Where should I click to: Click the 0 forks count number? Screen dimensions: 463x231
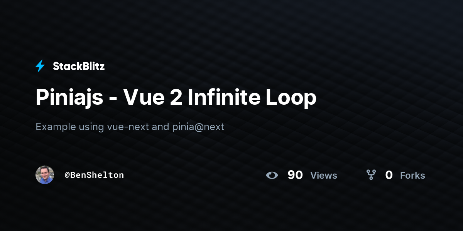pos(389,175)
